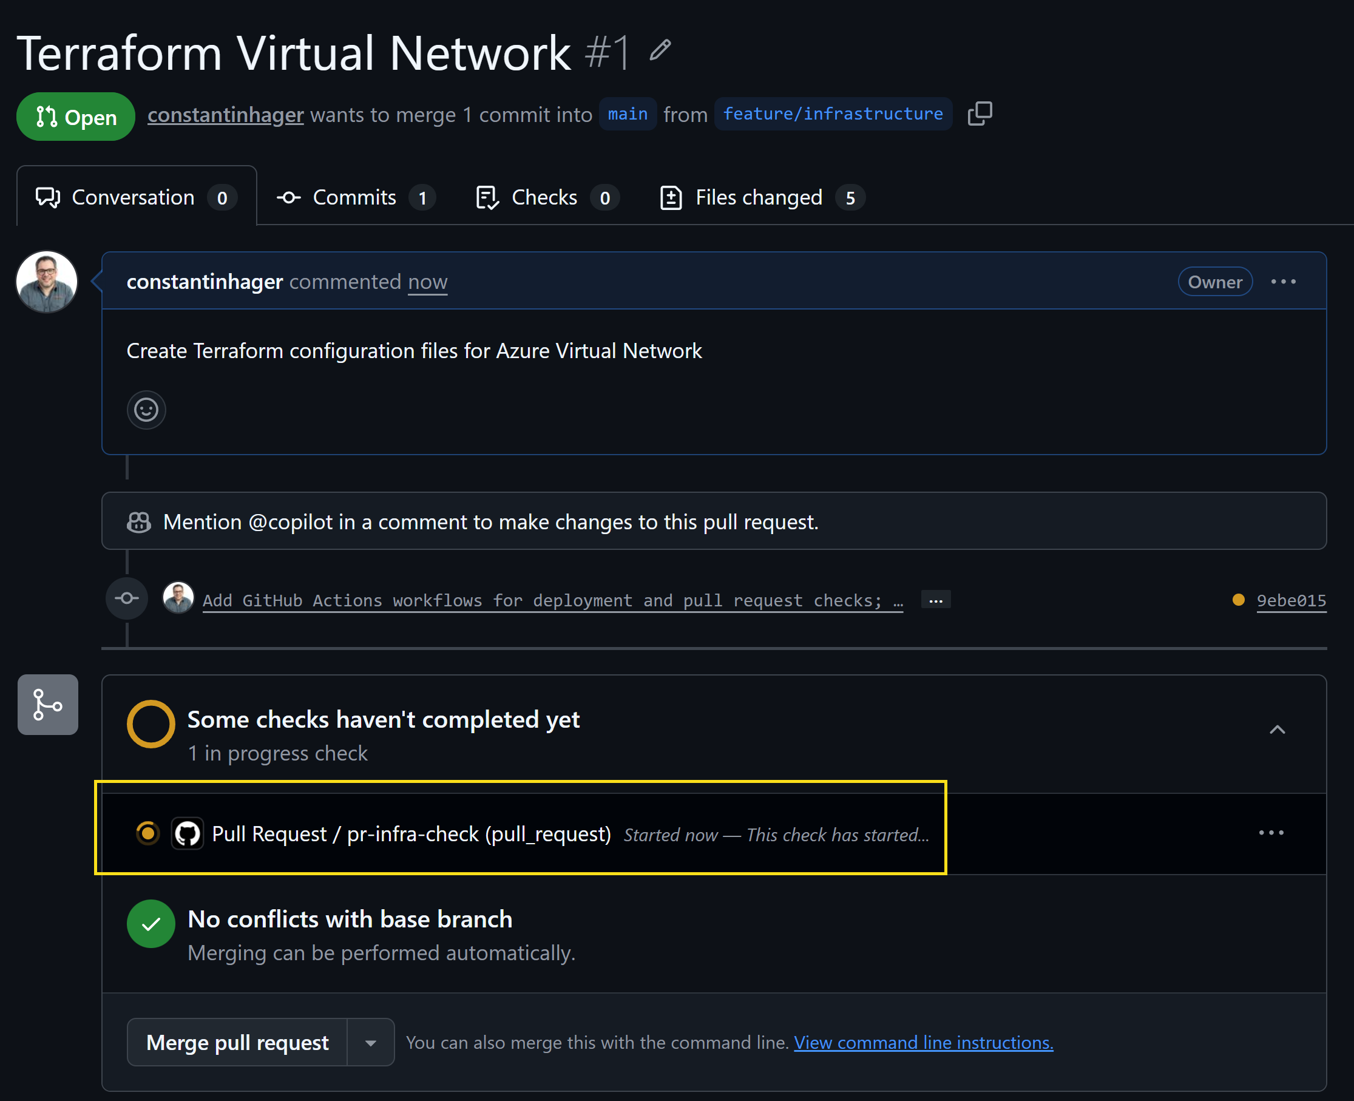1354x1101 pixels.
Task: Click the '1 in progress check' text
Action: [x=278, y=753]
